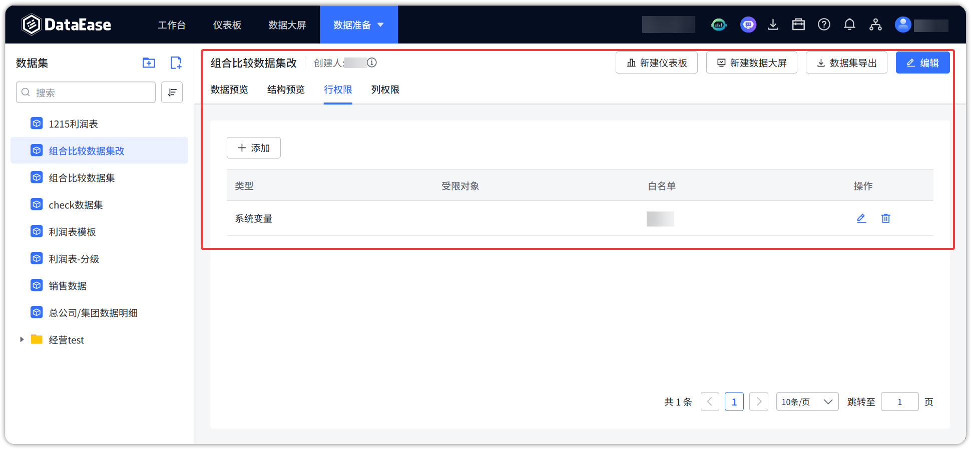Image resolution: width=971 pixels, height=449 pixels.
Task: Delete the 系统变量 row permission
Action: pyautogui.click(x=885, y=218)
